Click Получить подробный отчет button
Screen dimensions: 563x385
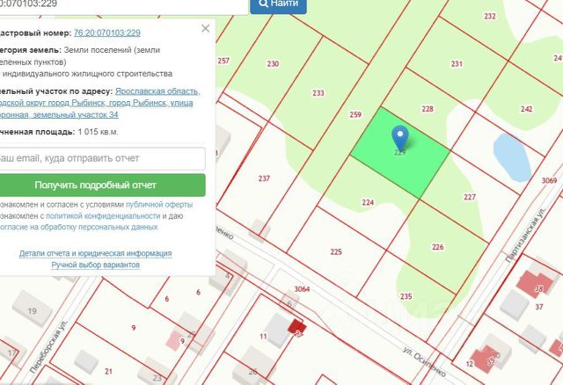pyautogui.click(x=102, y=185)
